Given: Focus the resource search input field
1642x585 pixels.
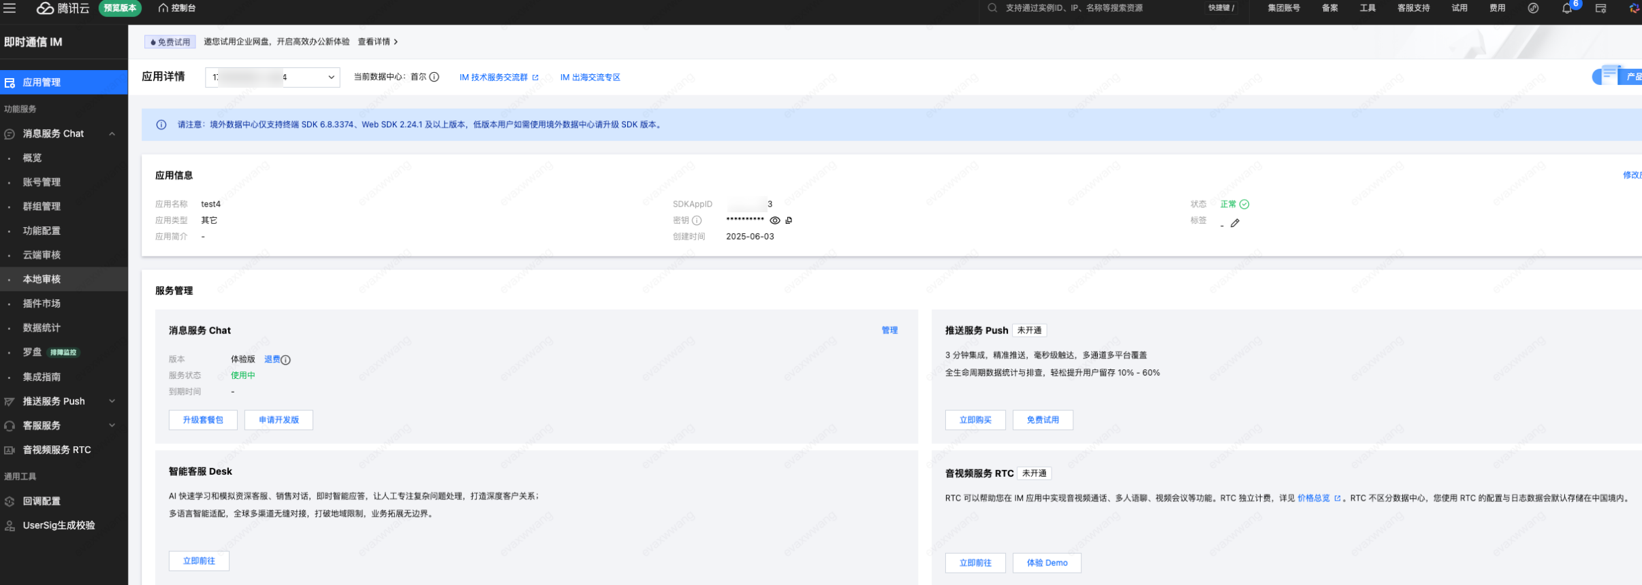Looking at the screenshot, I should click(x=1074, y=8).
